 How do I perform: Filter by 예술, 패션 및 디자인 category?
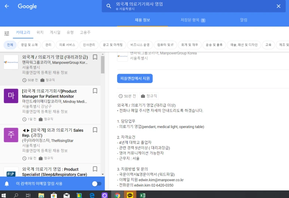click(244, 45)
